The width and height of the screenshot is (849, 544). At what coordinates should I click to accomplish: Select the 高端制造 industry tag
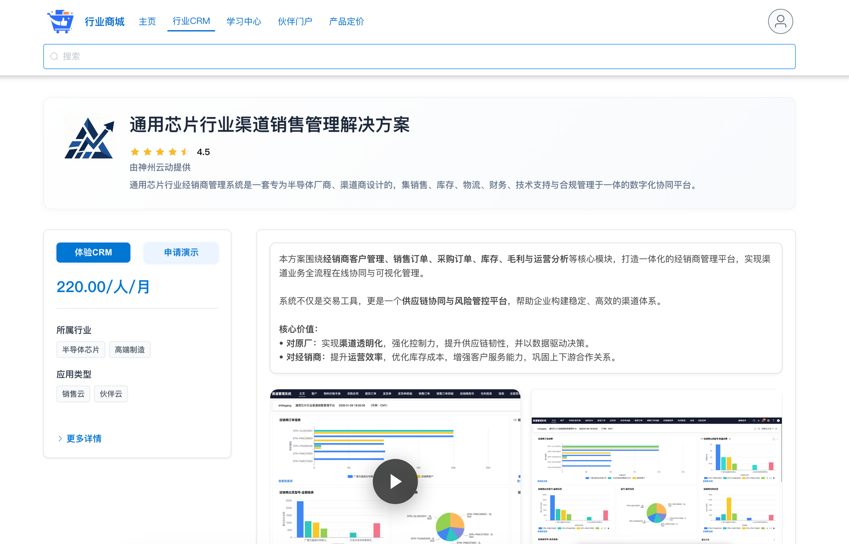129,350
